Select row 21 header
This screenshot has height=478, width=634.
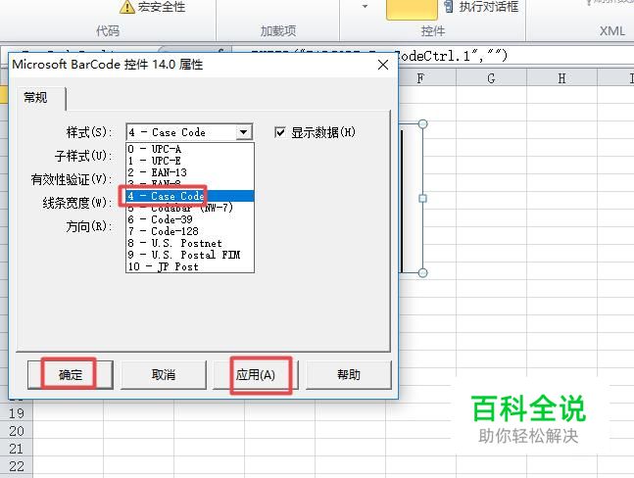pos(17,449)
